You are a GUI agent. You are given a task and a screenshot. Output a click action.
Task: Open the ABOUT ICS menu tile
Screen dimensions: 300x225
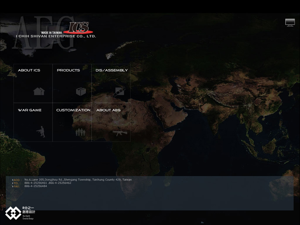[x=33, y=84]
